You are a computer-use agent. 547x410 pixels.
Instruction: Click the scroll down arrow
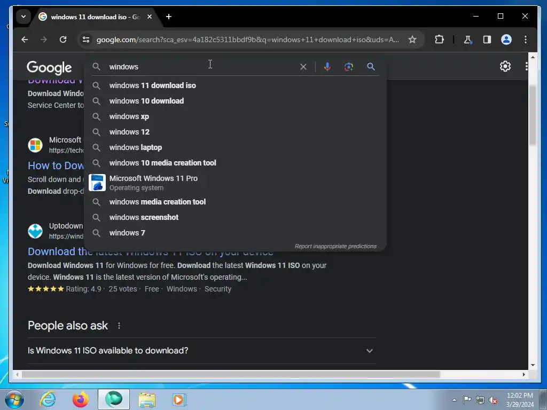tap(533, 365)
